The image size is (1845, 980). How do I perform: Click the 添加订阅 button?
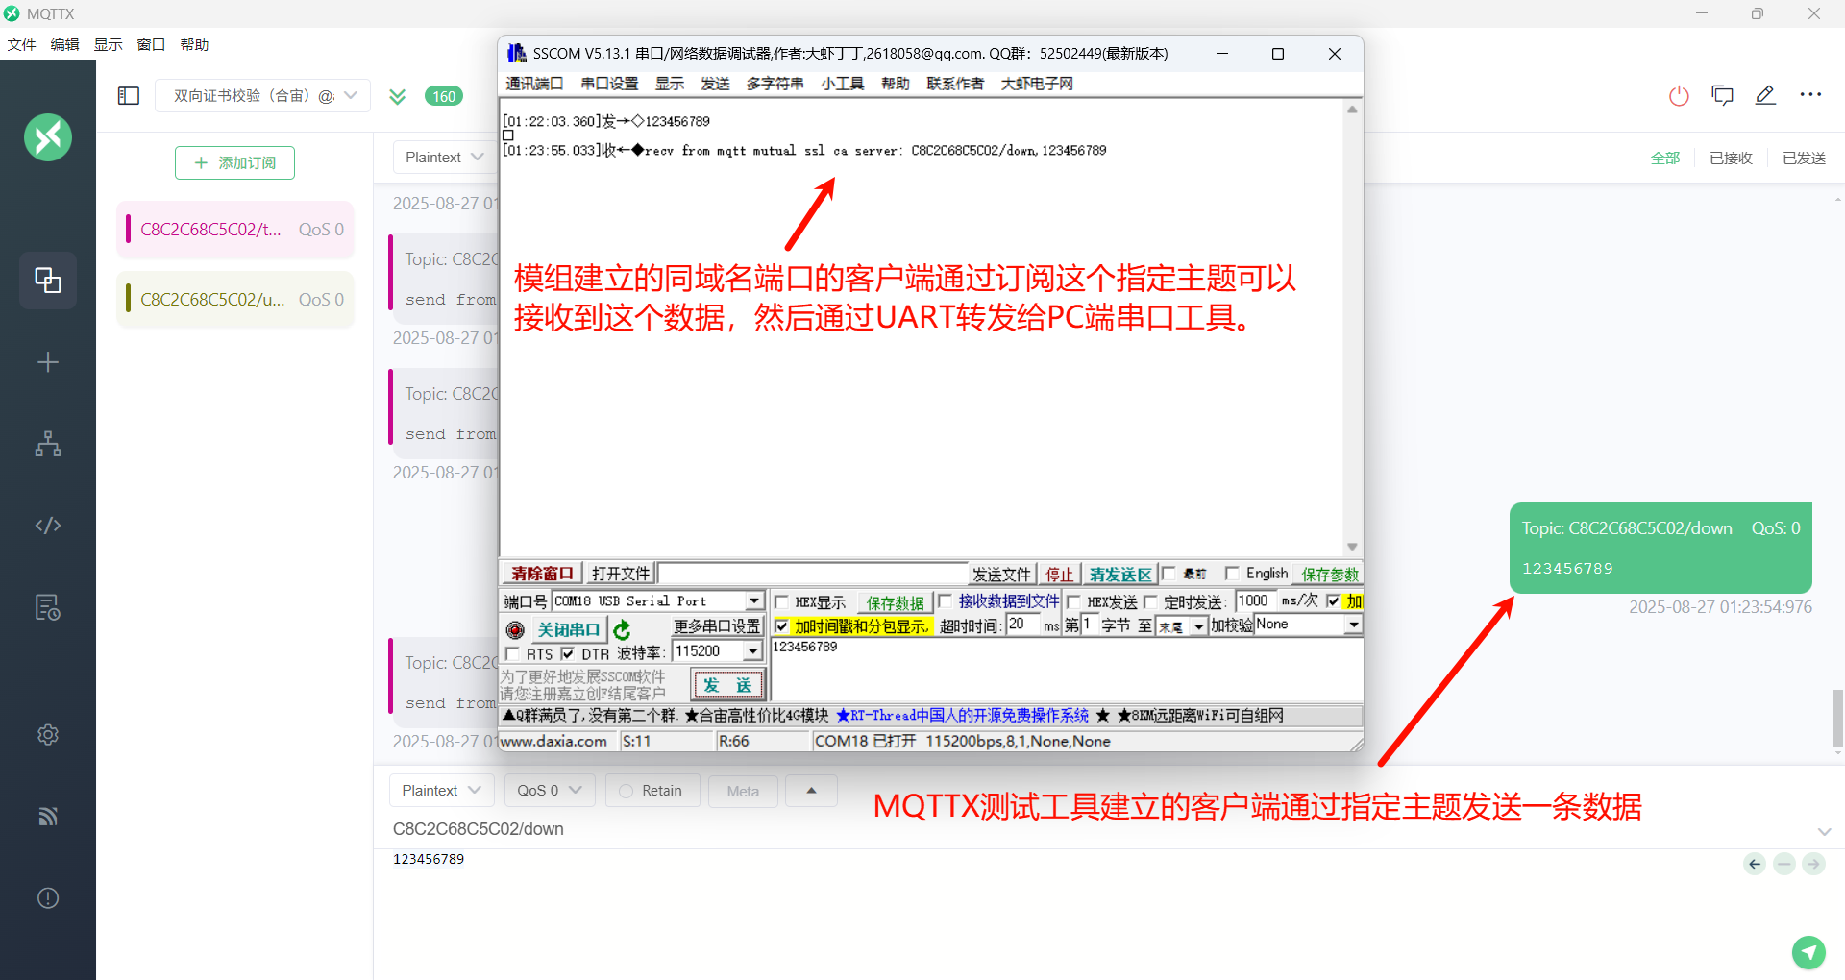[234, 163]
